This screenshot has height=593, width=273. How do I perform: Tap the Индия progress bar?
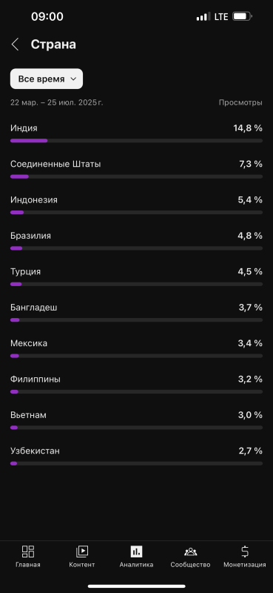[136, 141]
